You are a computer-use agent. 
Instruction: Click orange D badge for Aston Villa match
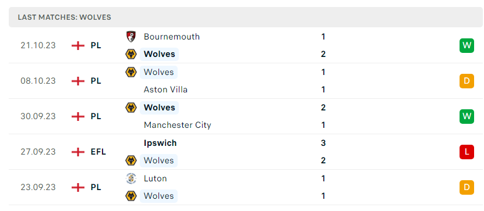point(467,81)
